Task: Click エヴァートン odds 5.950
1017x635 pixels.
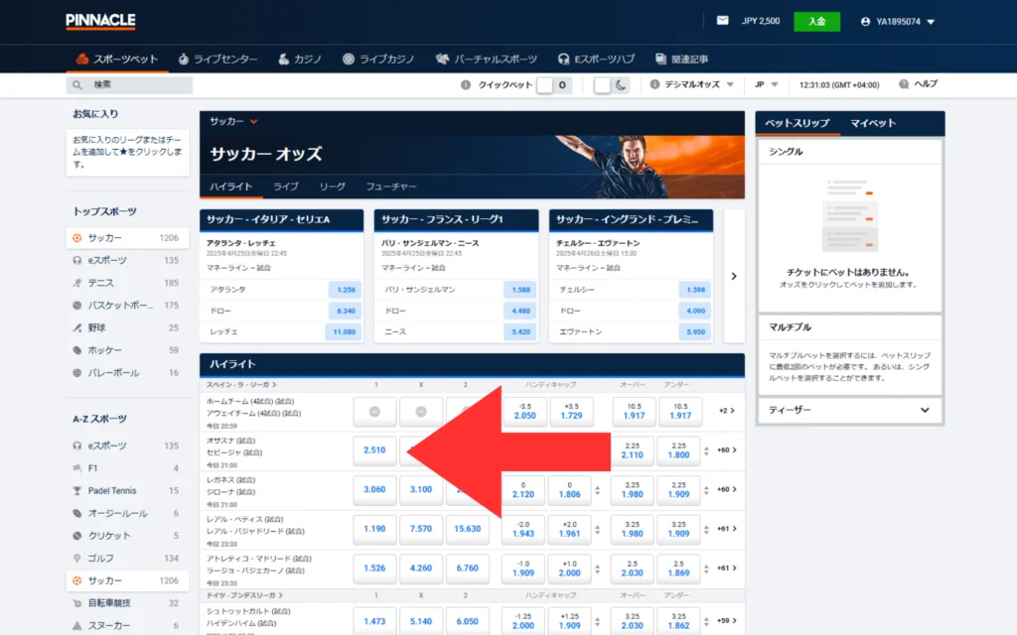Action: click(695, 331)
